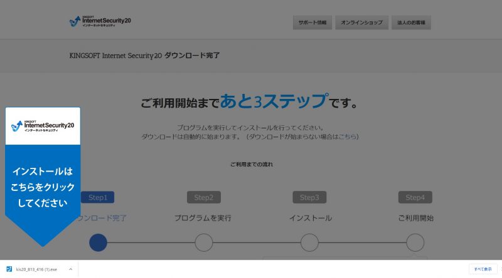Click the kis20 exe file icon in download bar
502x278 pixels.
(9, 269)
